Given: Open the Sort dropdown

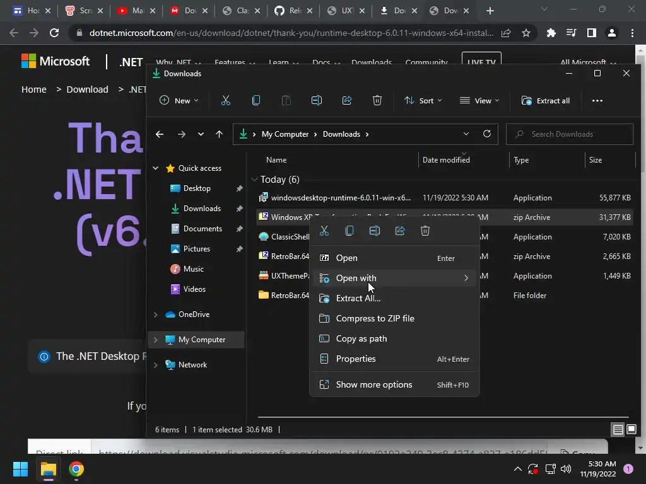Looking at the screenshot, I should pyautogui.click(x=423, y=100).
